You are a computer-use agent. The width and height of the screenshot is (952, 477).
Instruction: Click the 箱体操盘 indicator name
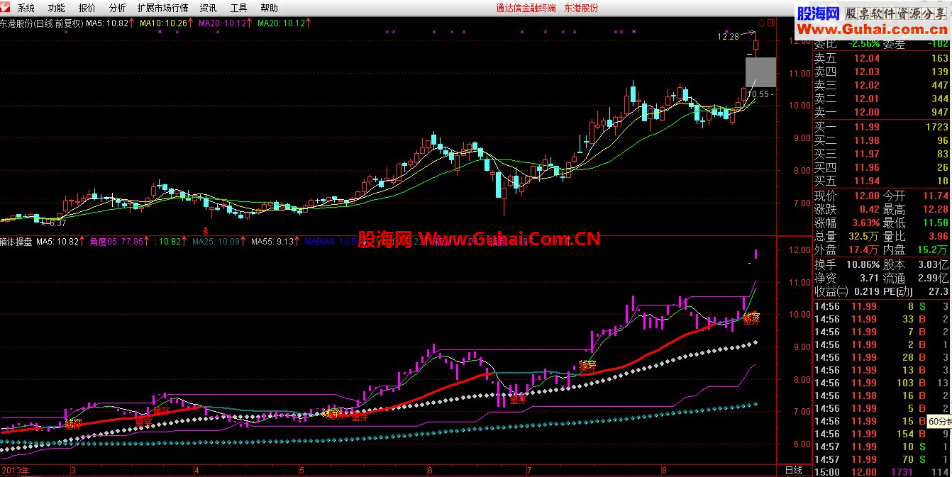pos(17,242)
